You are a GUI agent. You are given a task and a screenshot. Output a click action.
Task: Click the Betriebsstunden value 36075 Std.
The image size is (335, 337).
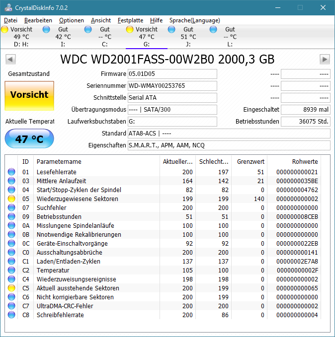pos(306,122)
